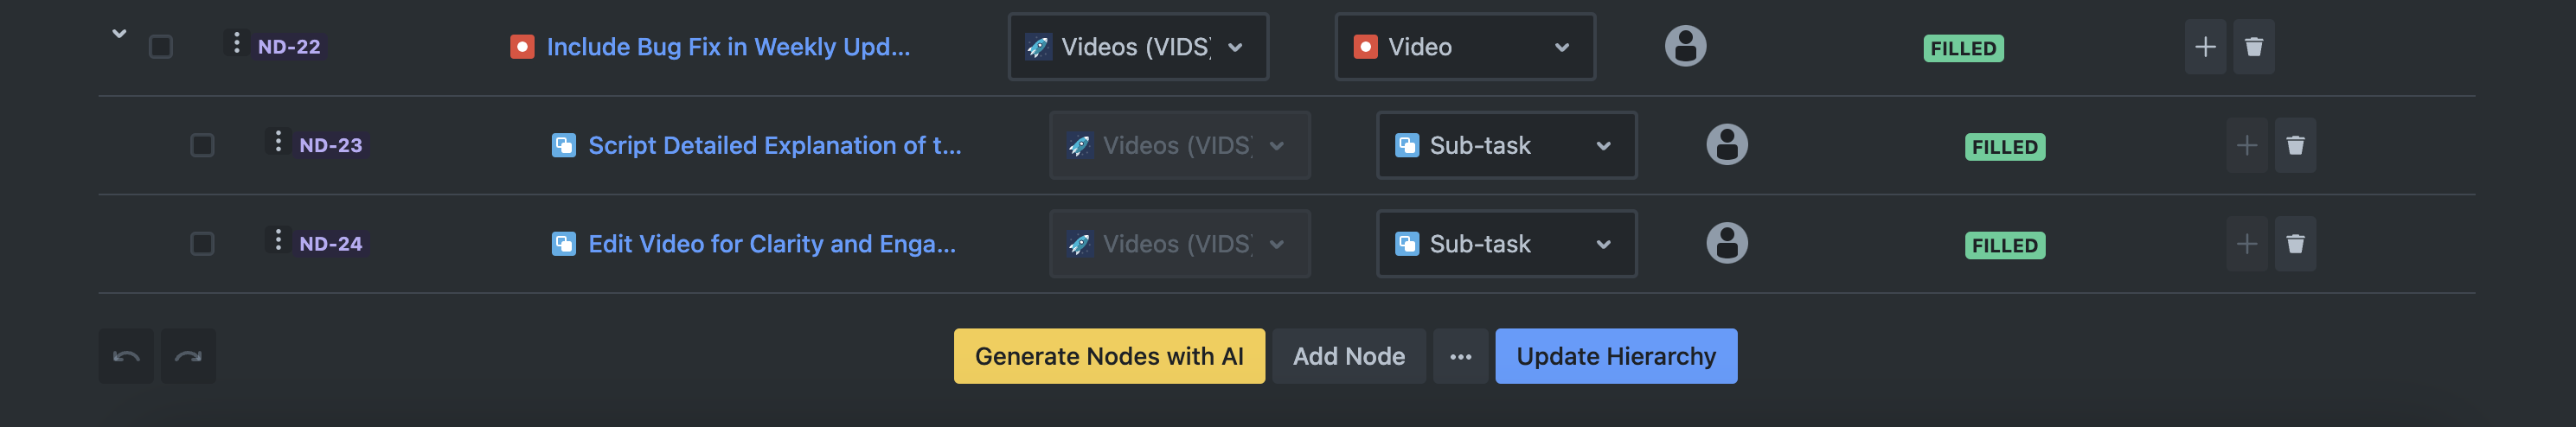Screen dimensions: 2576x427
Task: Open the more options ellipsis menu
Action: pos(1460,356)
